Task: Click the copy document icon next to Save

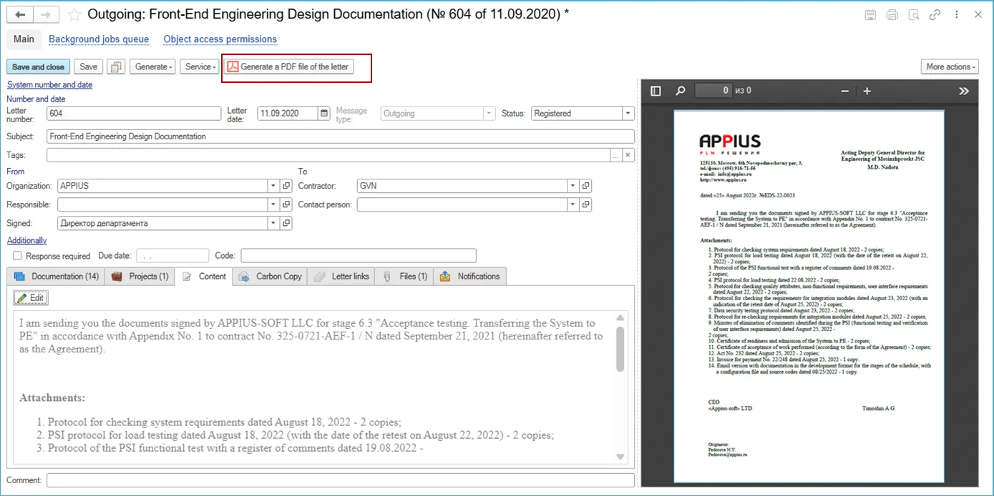Action: (x=116, y=66)
